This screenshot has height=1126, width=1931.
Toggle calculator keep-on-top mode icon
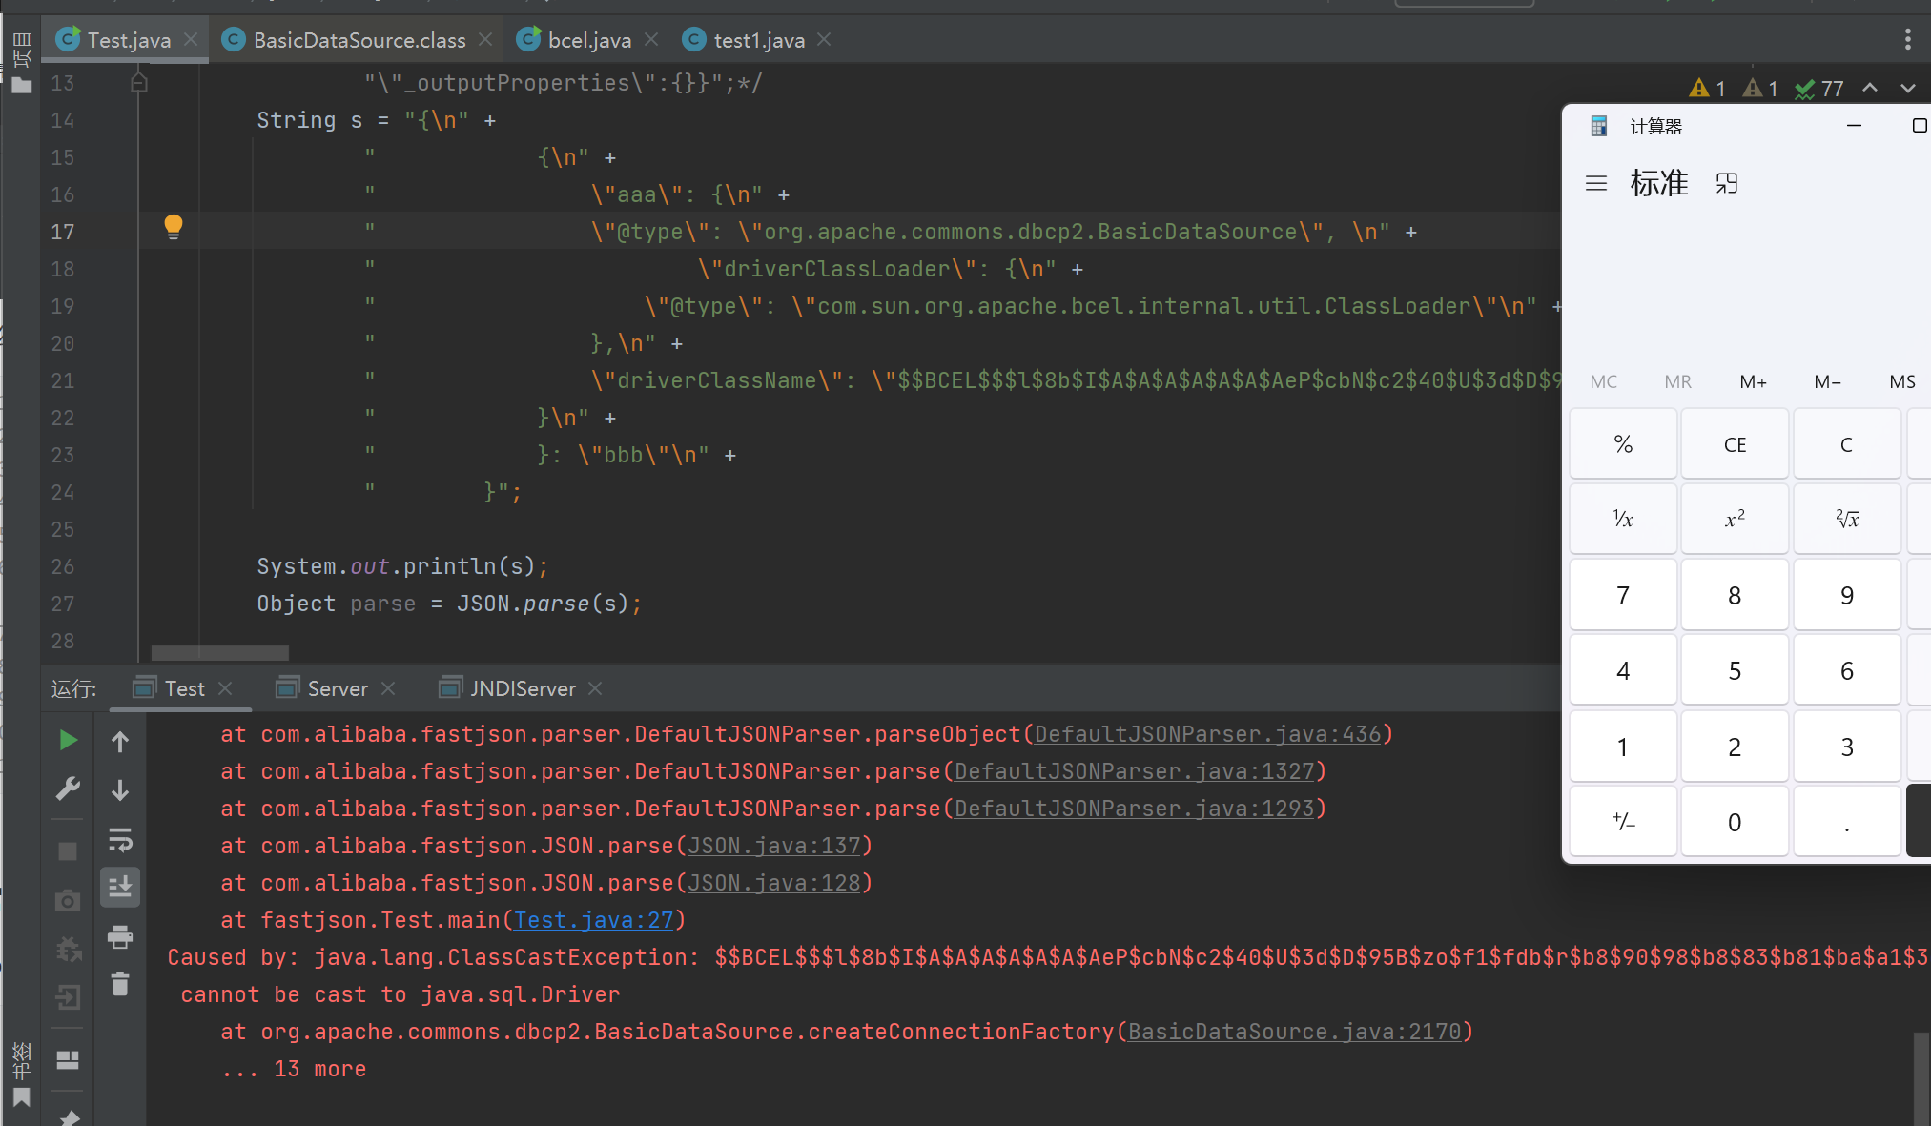pos(1727,183)
